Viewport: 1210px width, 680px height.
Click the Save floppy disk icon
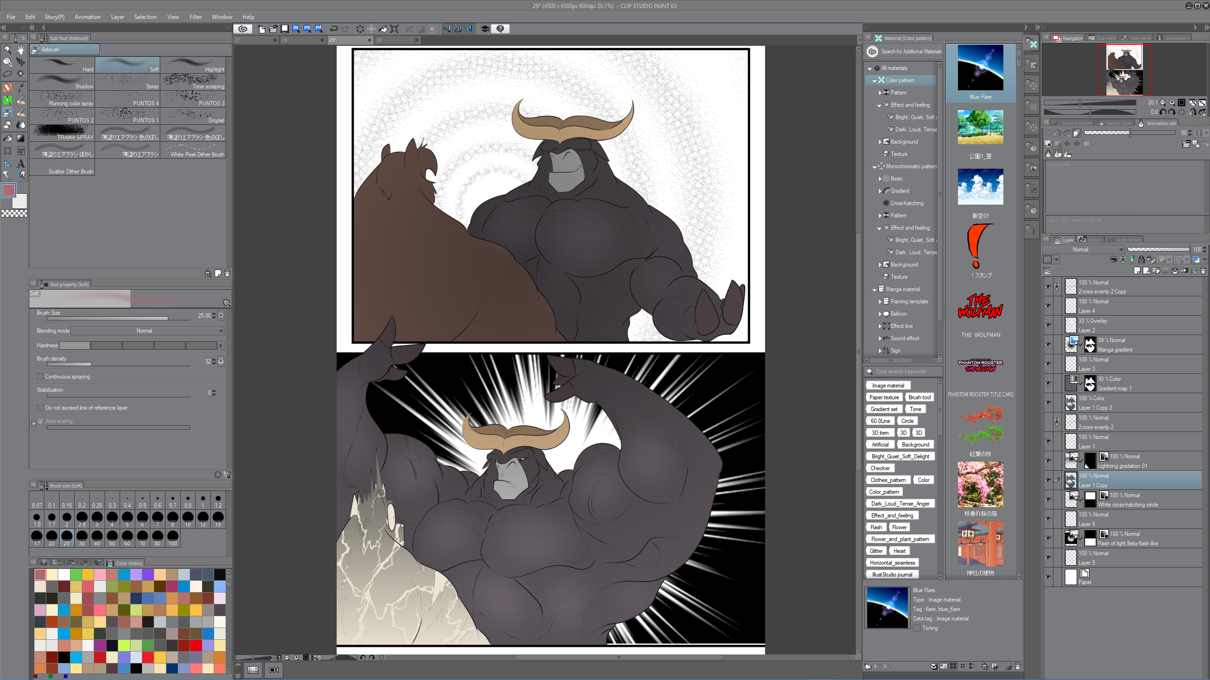coord(285,29)
